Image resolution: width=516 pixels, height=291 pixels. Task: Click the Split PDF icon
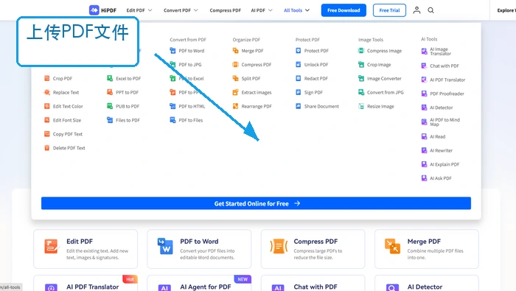[x=235, y=78]
